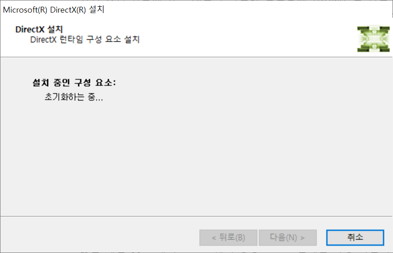Click the right arrow on 다음 button
The height and width of the screenshot is (253, 393).
(x=302, y=238)
